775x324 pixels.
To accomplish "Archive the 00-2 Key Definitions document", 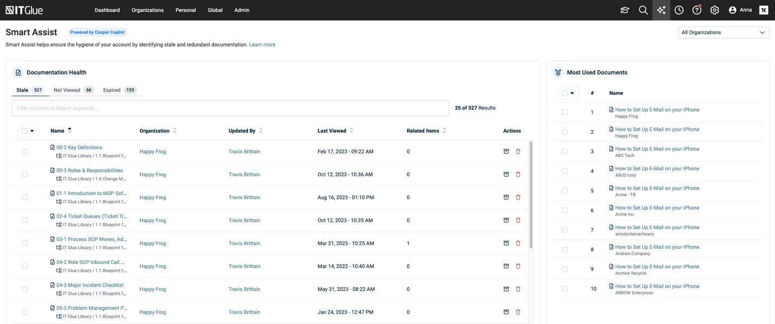I will 506,152.
